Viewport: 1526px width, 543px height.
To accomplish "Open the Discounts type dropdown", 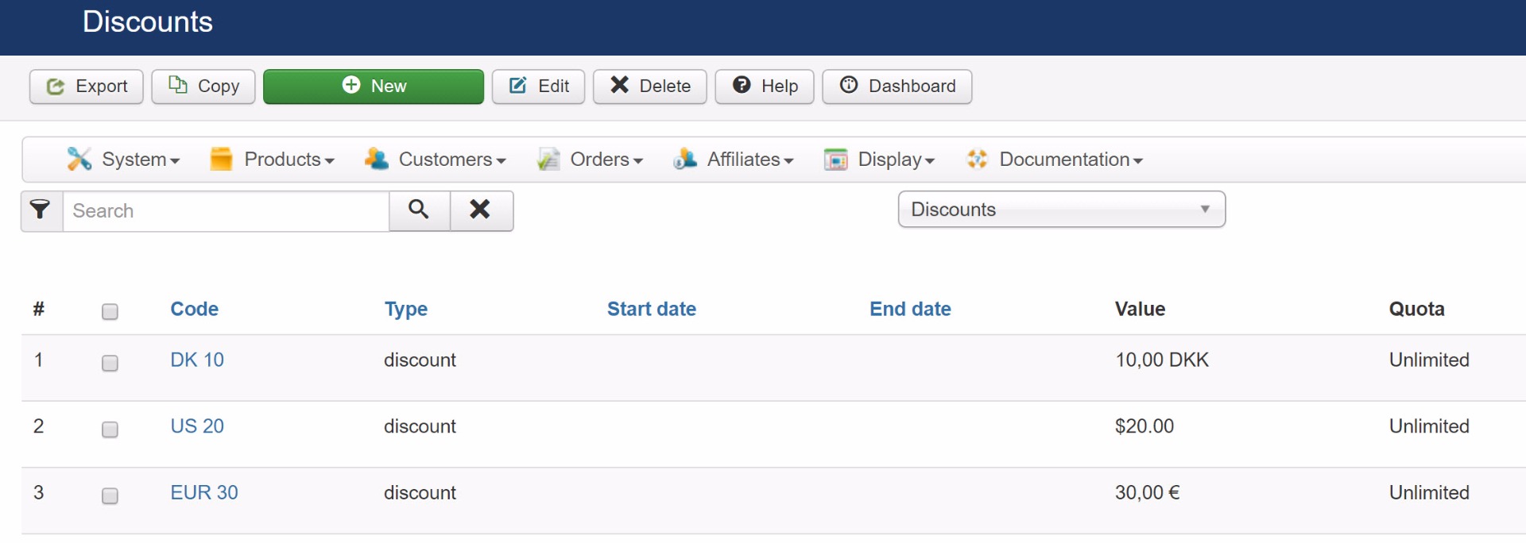I will point(1061,210).
